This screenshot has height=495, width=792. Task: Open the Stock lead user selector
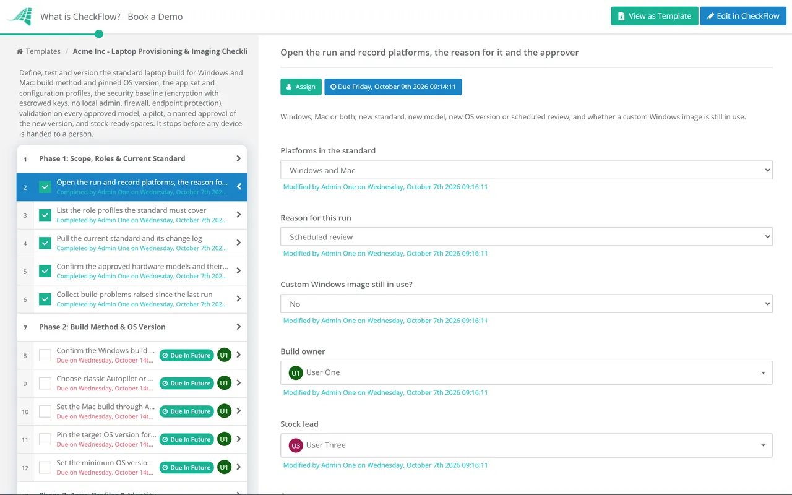(527, 445)
